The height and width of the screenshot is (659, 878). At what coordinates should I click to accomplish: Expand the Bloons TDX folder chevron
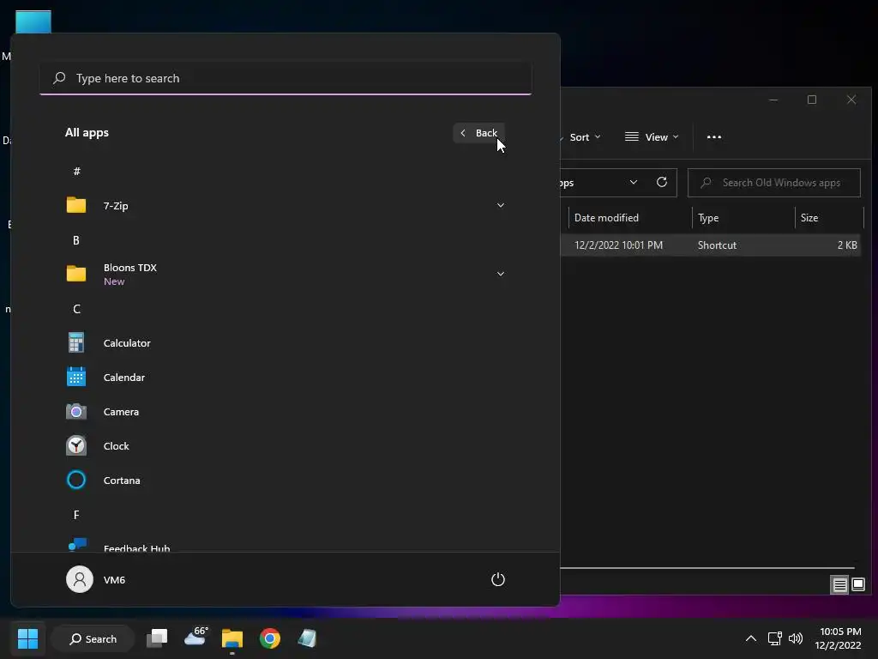[x=501, y=274]
